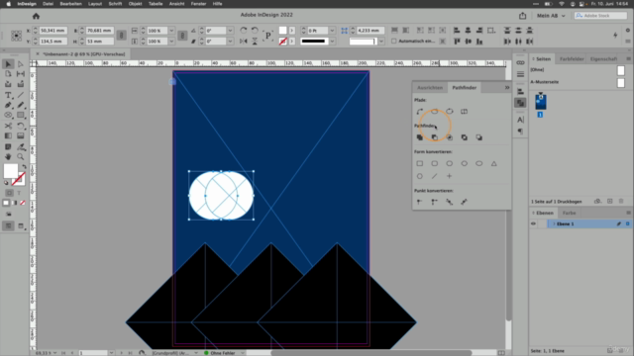Viewport: 634px width, 356px height.
Task: Select the Type tool
Action: click(8, 95)
